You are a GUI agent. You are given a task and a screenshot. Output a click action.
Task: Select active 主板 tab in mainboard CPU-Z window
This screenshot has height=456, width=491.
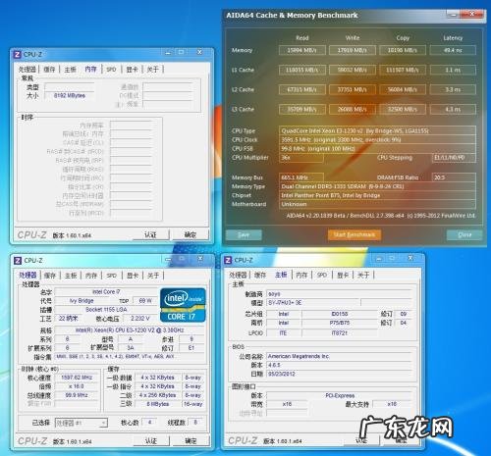click(x=281, y=275)
